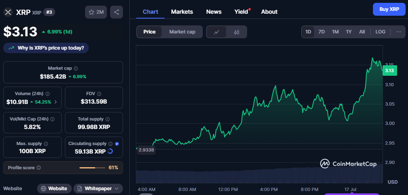Switch to candlestick chart view
408x195 pixels.
tap(236, 32)
